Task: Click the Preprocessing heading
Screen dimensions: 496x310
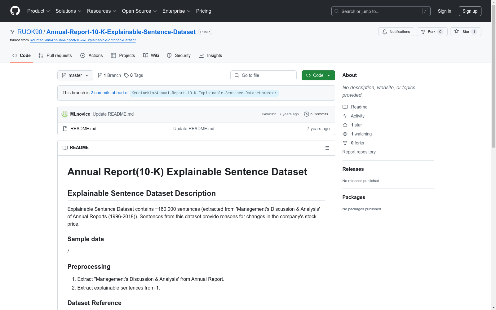Action: (89, 267)
